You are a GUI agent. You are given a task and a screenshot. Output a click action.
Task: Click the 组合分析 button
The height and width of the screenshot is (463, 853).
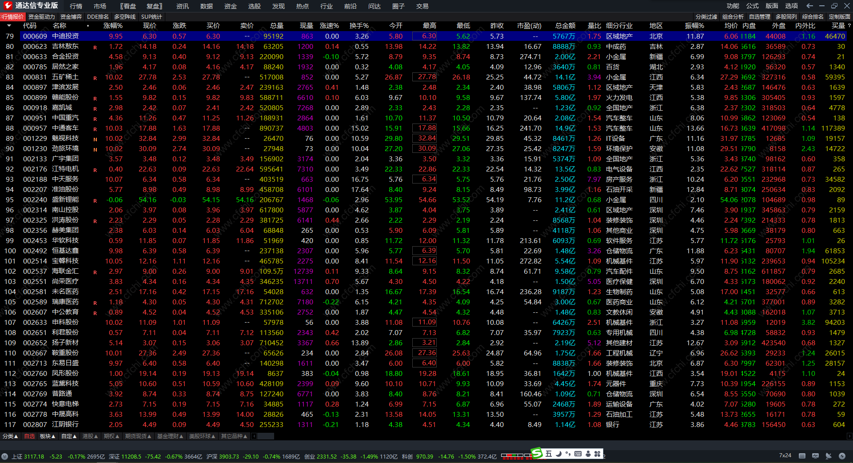733,17
